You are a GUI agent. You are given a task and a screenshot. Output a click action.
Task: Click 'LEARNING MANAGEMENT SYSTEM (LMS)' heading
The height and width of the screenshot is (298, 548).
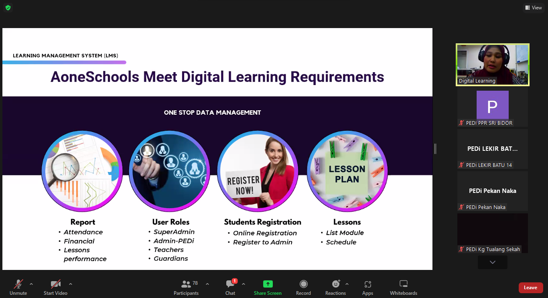click(x=65, y=56)
